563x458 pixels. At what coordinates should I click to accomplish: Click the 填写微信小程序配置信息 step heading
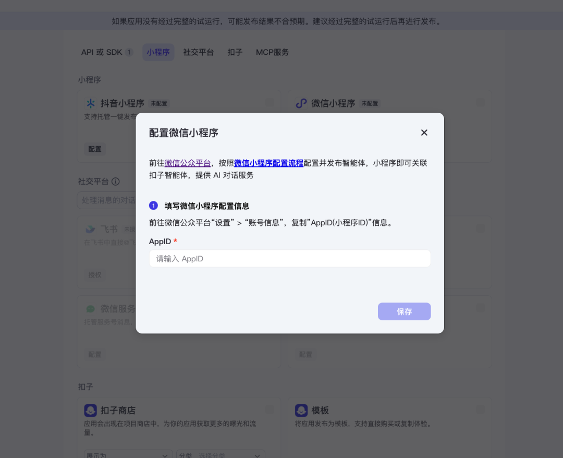(207, 206)
